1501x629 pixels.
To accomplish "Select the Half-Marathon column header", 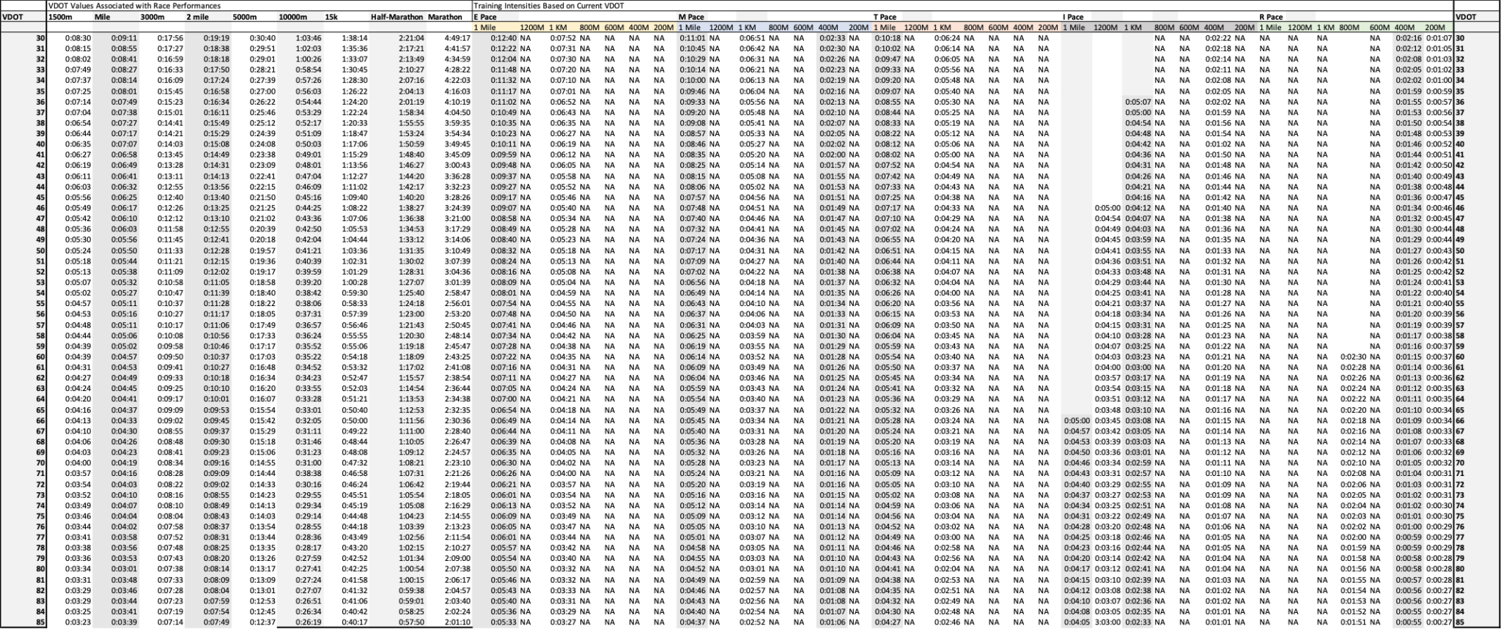I will tap(397, 17).
